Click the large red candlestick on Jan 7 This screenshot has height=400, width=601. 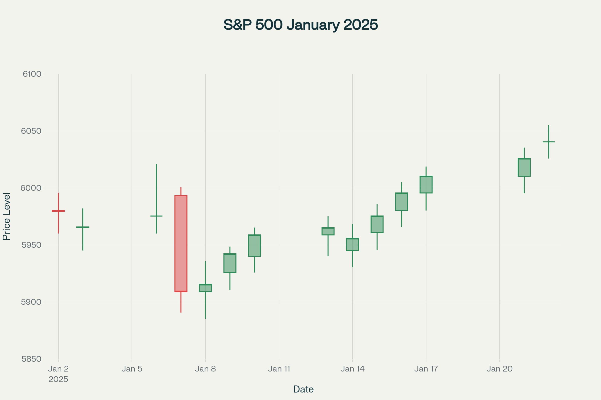[x=181, y=243]
